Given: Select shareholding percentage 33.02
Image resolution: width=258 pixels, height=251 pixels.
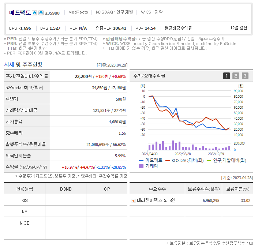Looking at the screenshot, I should [246, 201].
